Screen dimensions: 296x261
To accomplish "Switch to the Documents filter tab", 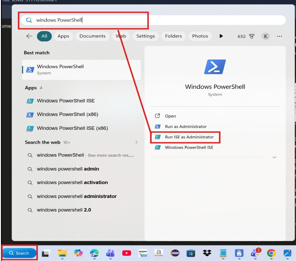I will [92, 36].
